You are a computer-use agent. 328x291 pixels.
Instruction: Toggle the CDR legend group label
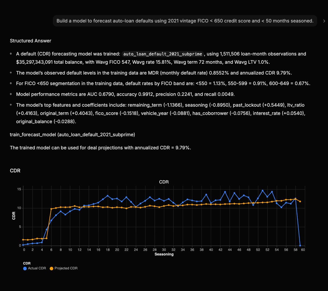[x=27, y=263]
